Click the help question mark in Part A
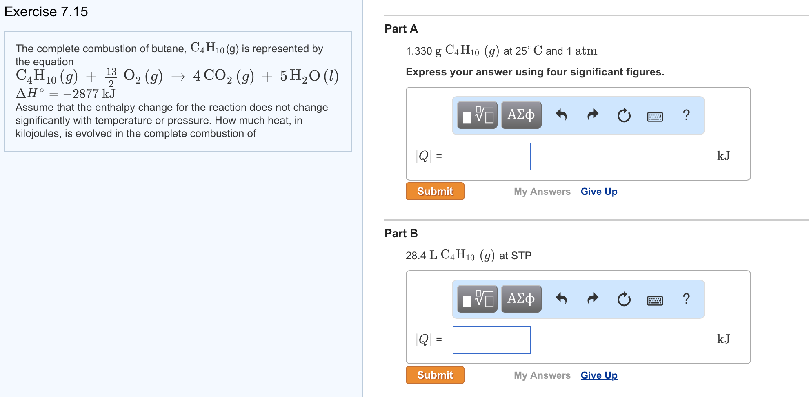This screenshot has width=809, height=397. 686,115
